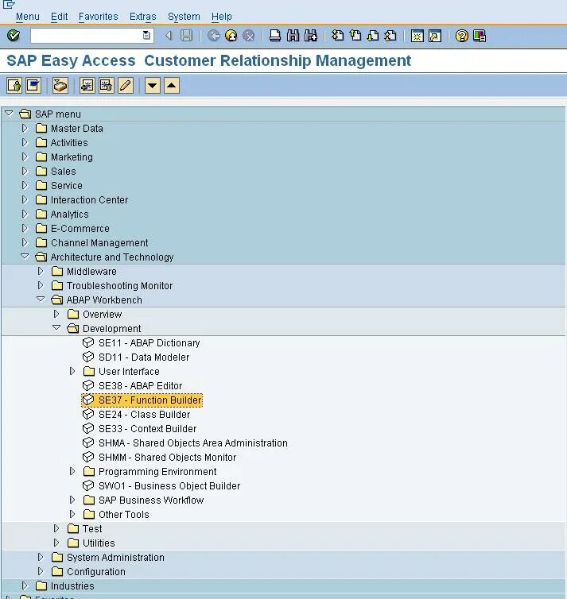Expand the Programming Environment folder

coord(72,471)
